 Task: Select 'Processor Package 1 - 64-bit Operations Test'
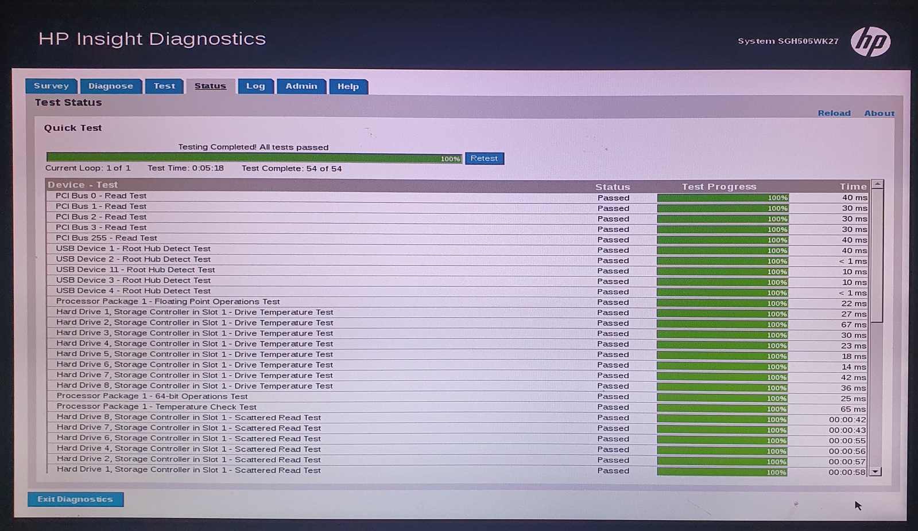458,397
